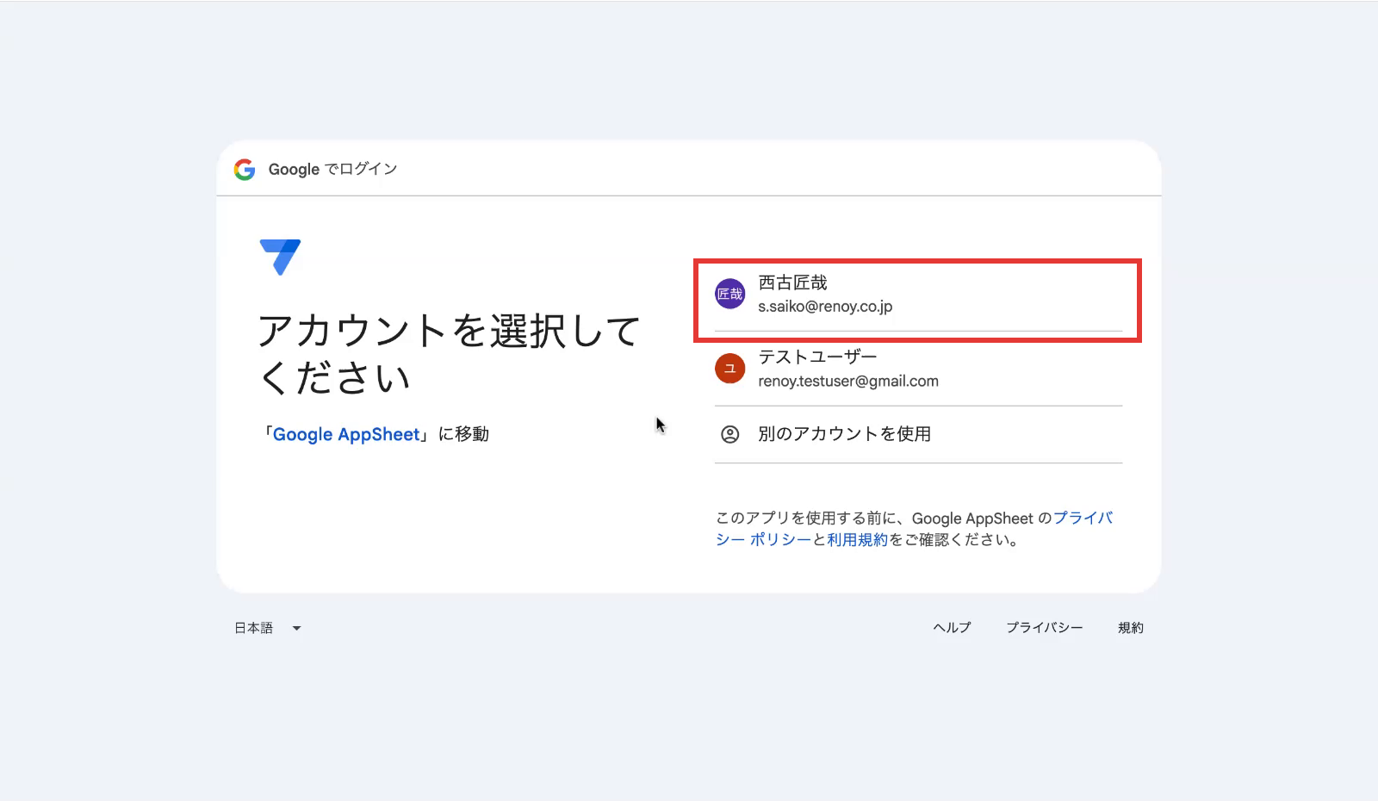1378x801 pixels.
Task: Click the プライバシー footer link
Action: [x=1044, y=628]
